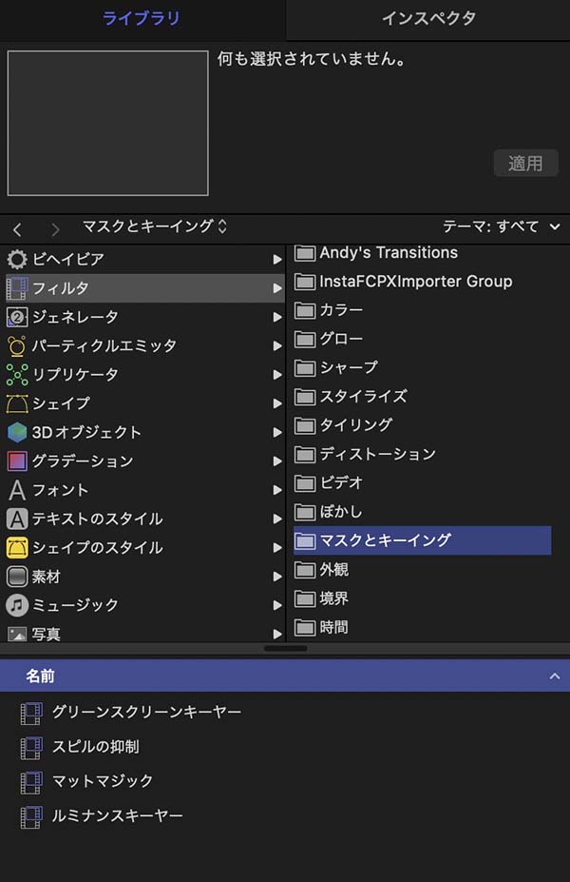Viewport: 570px width, 882px height.
Task: Click the InstaFCPXImporter Group folder icon
Action: (305, 282)
